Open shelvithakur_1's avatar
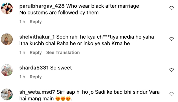Image resolution: width=178 pixels, height=102 pixels. point(7,39)
